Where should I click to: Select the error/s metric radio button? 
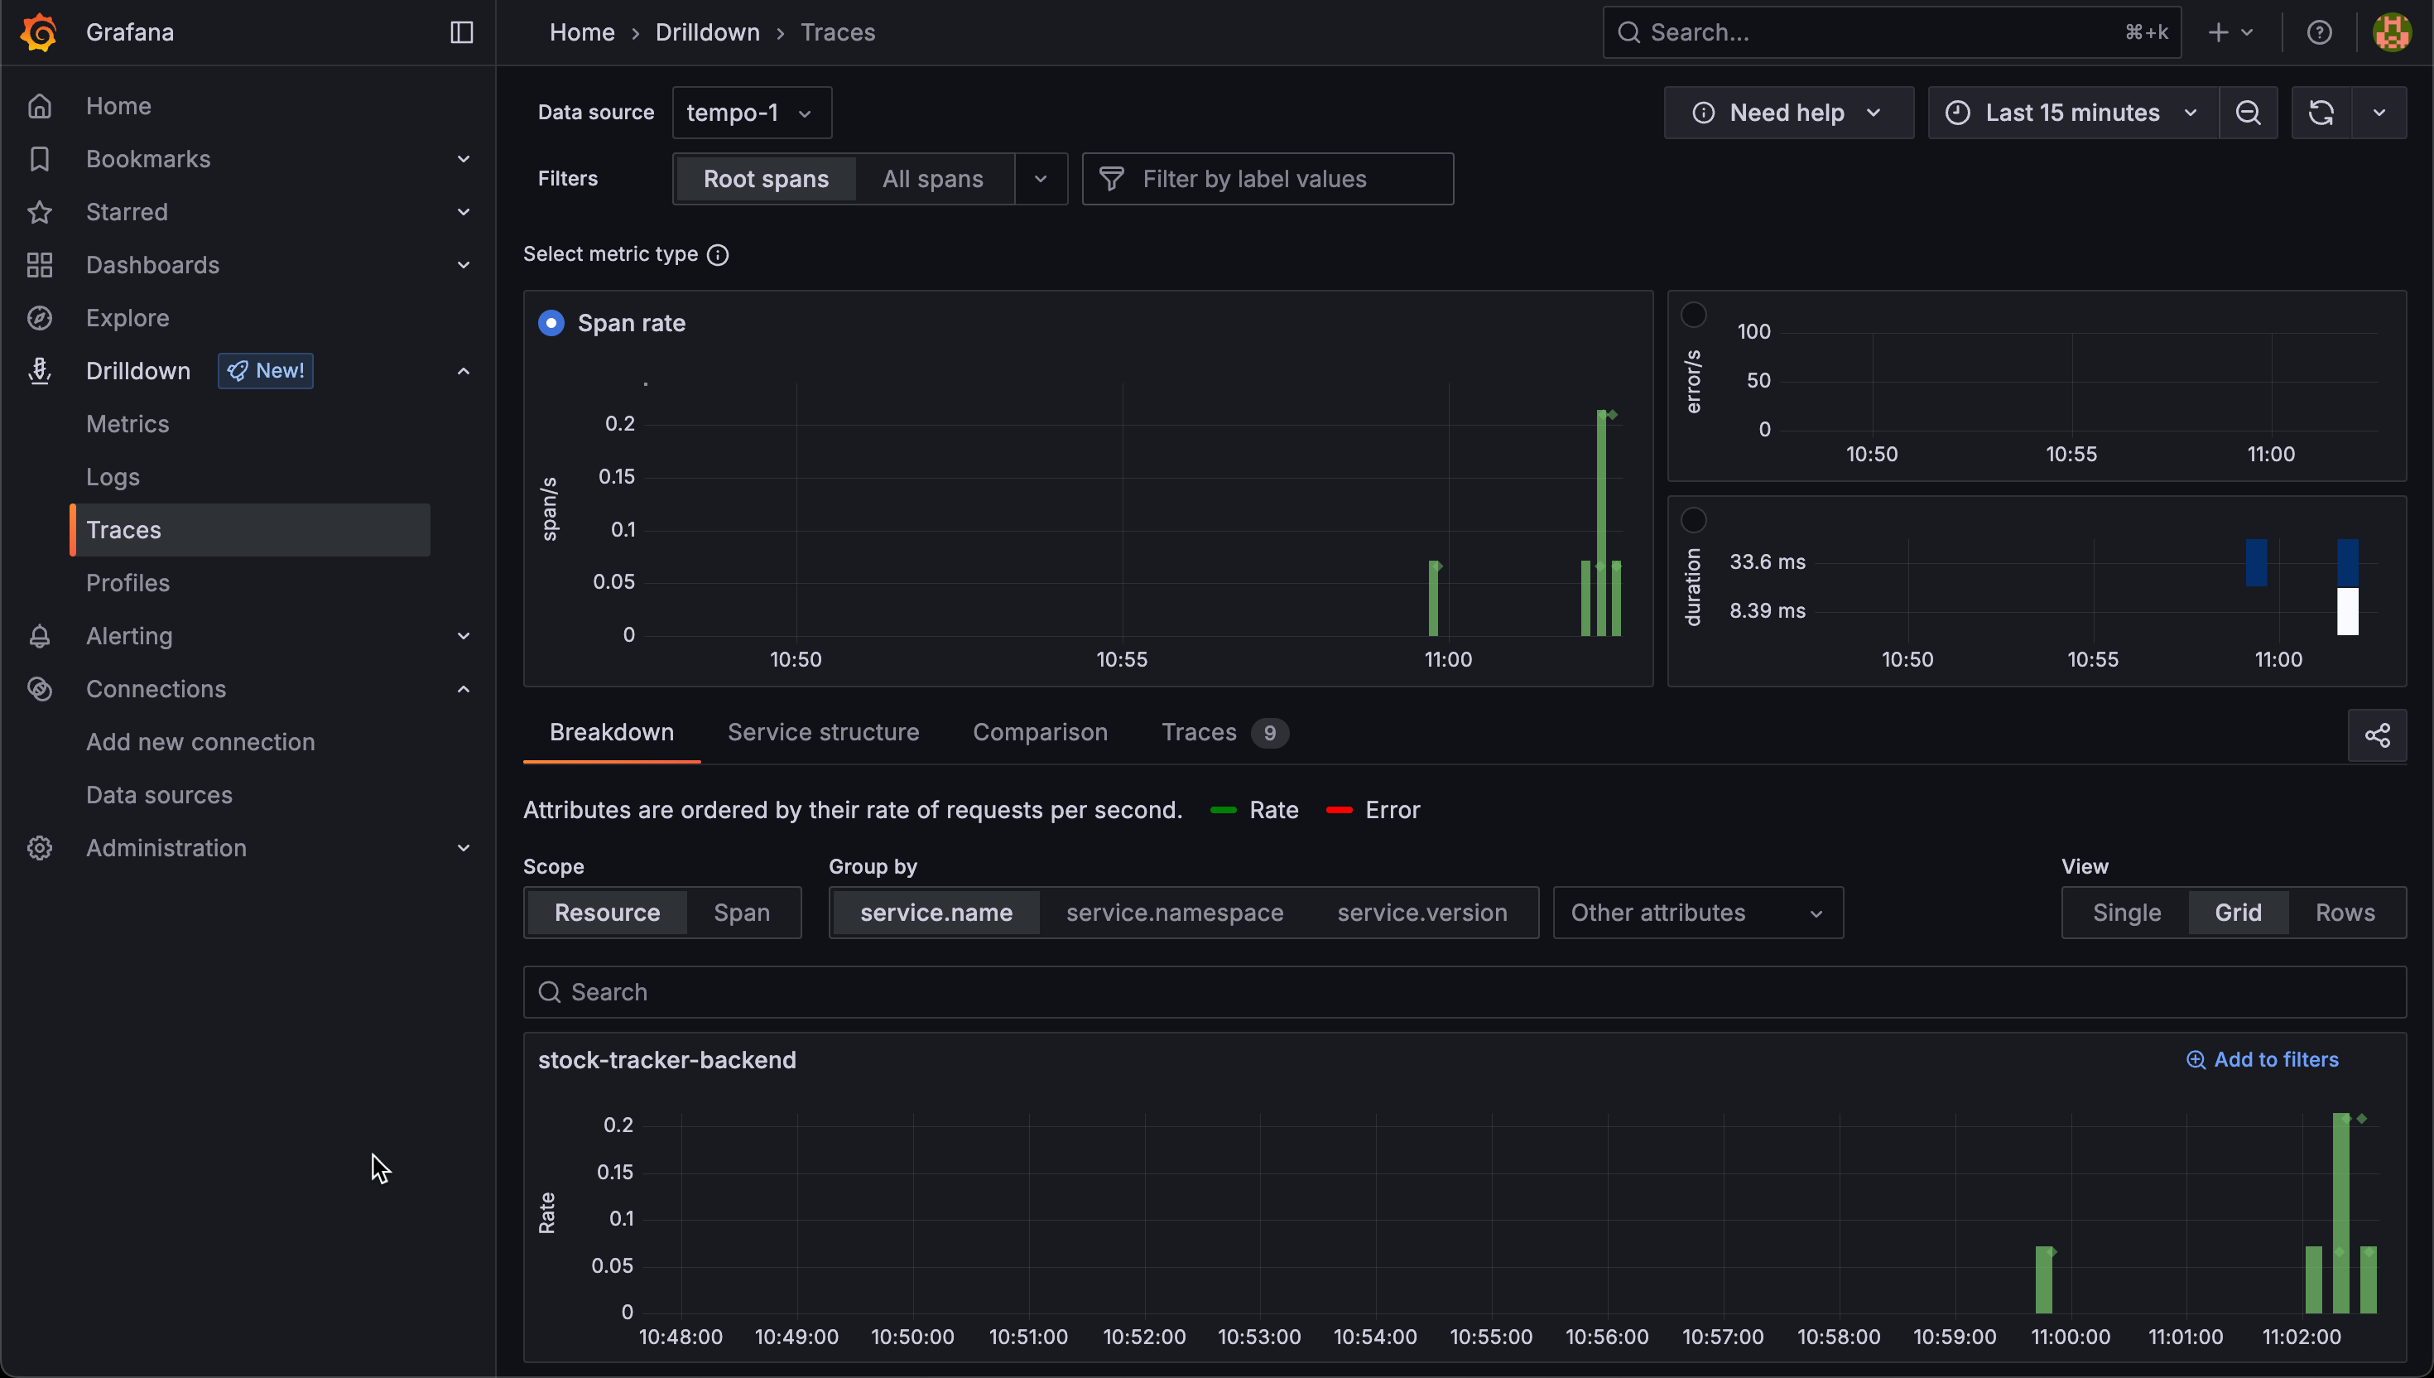[x=1693, y=316]
